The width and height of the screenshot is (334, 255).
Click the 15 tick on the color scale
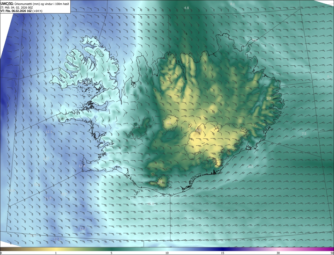[x=223, y=253]
